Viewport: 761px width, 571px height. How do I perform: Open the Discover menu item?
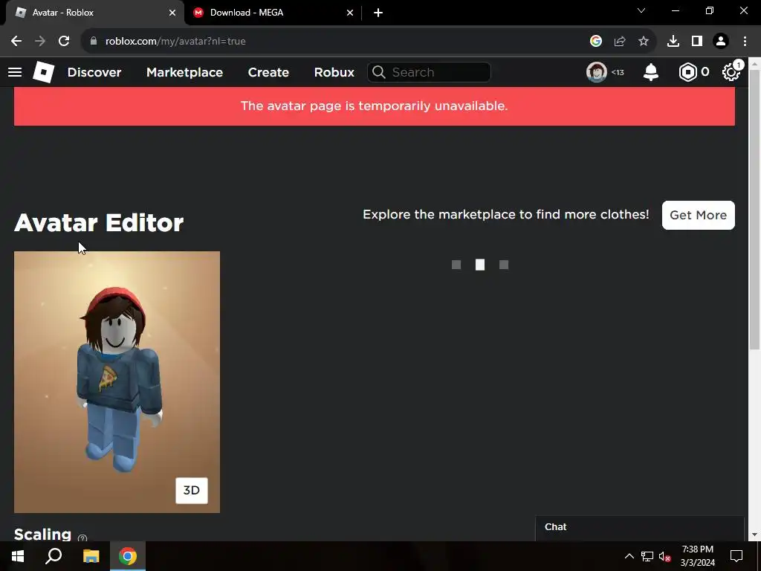[94, 72]
